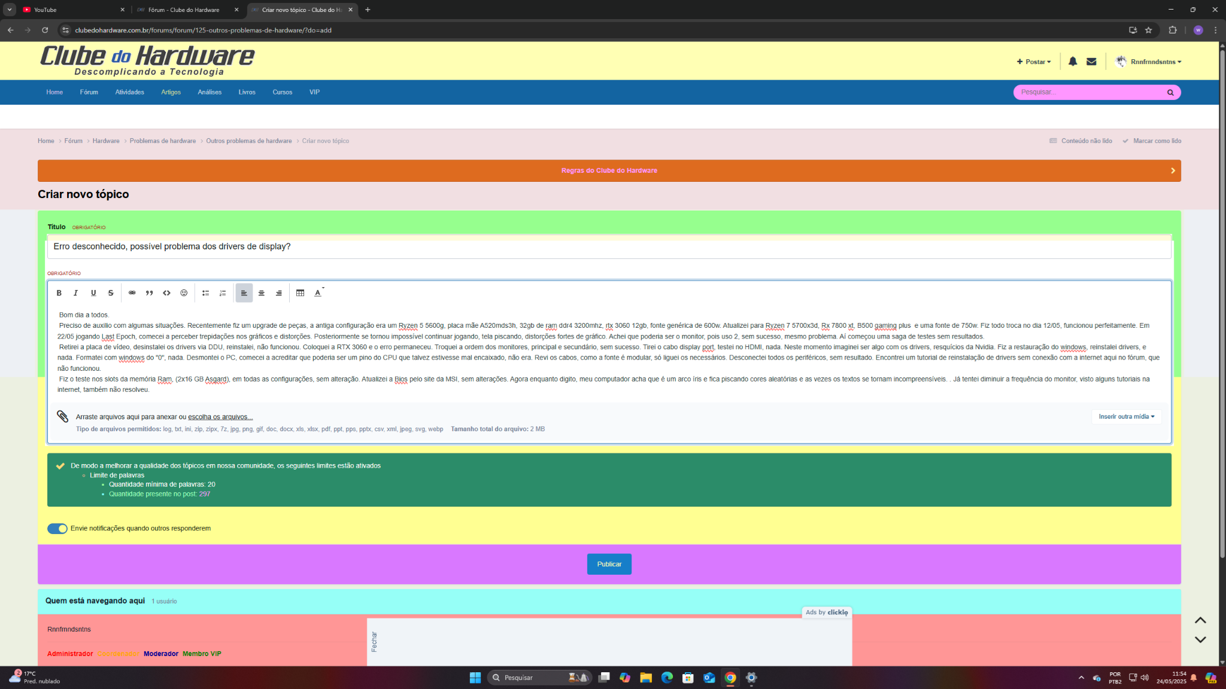Insert a hyperlink via link icon

(x=132, y=293)
